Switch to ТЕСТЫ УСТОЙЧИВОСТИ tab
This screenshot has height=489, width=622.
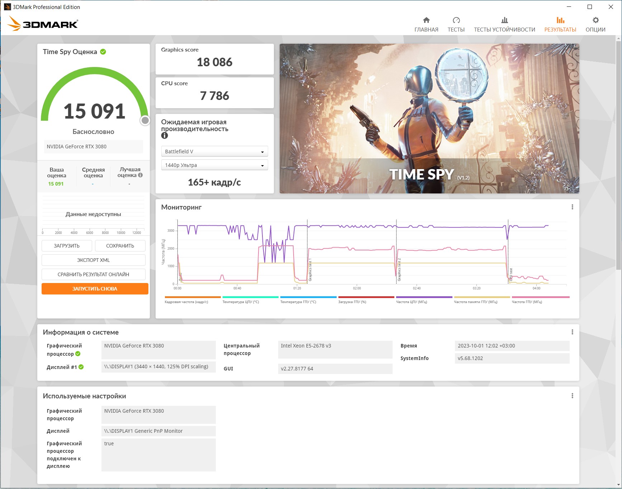(x=504, y=24)
